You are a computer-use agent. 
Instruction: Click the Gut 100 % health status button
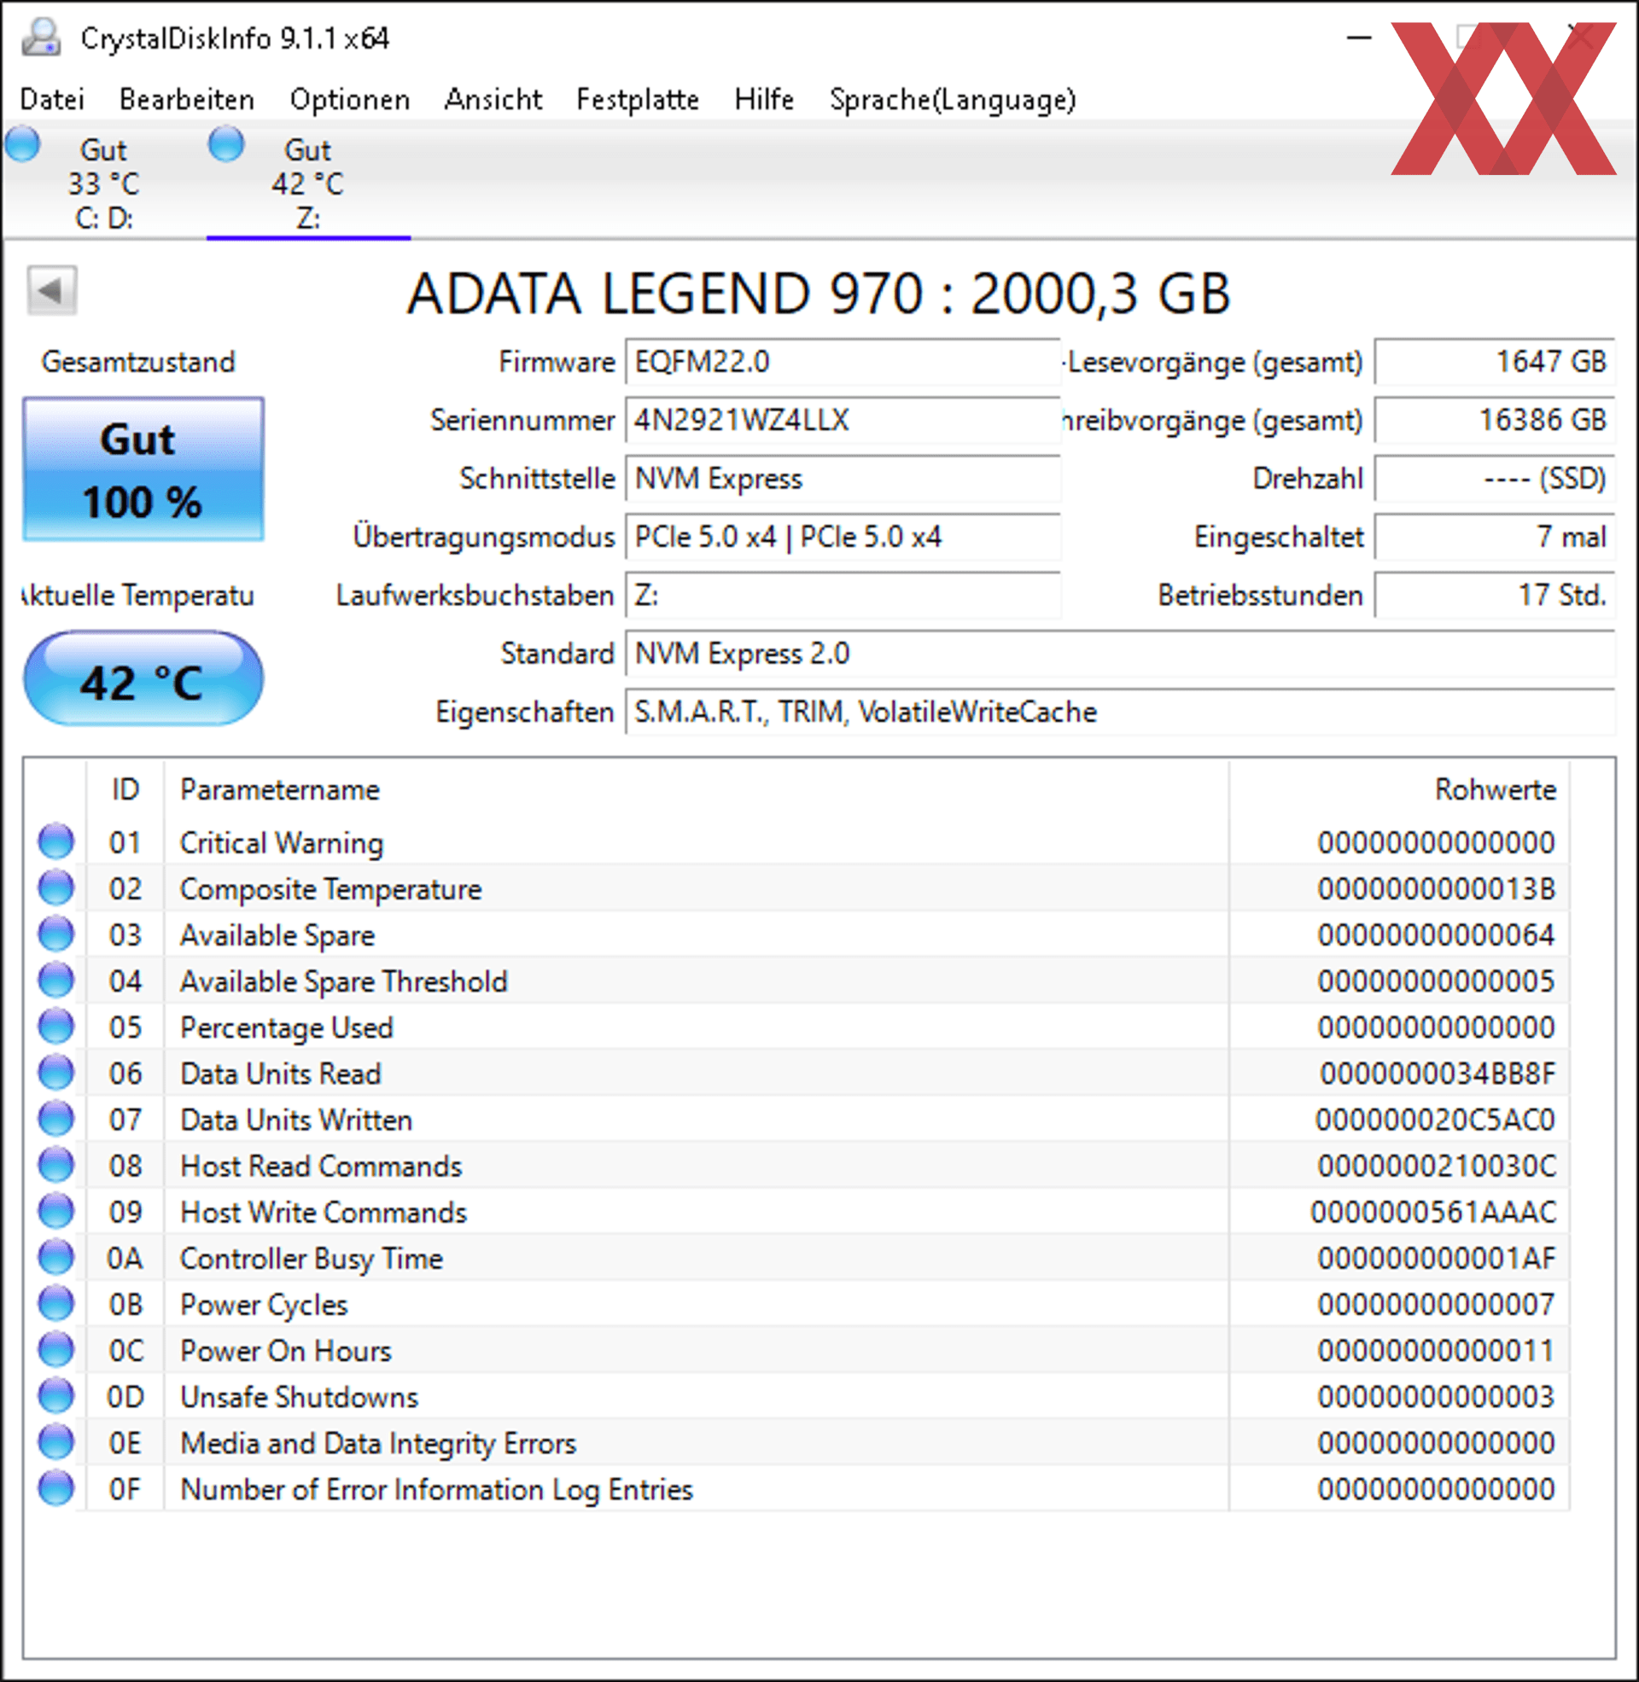pyautogui.click(x=143, y=469)
